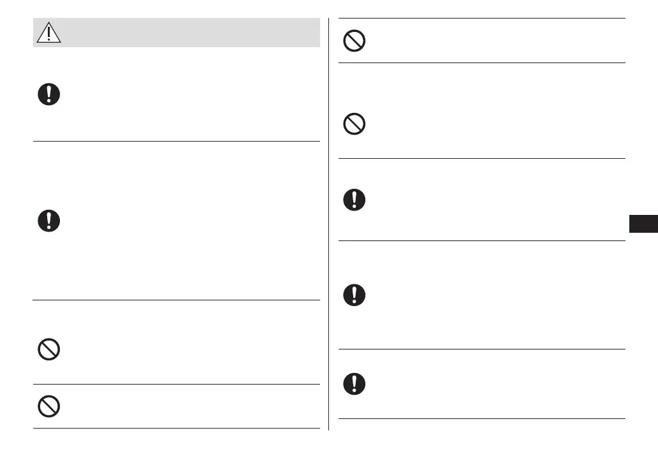This screenshot has height=463, width=658.
Task: Click the bottom exclamation icon in the right column
Action: tap(355, 383)
